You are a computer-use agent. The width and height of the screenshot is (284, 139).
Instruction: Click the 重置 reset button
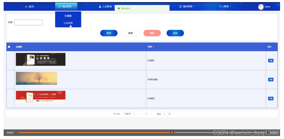[130, 33]
